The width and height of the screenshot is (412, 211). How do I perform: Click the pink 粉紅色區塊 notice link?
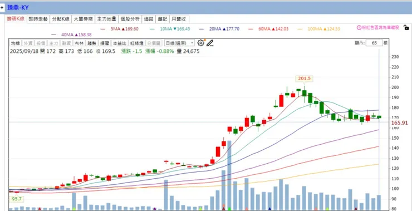tap(380, 27)
